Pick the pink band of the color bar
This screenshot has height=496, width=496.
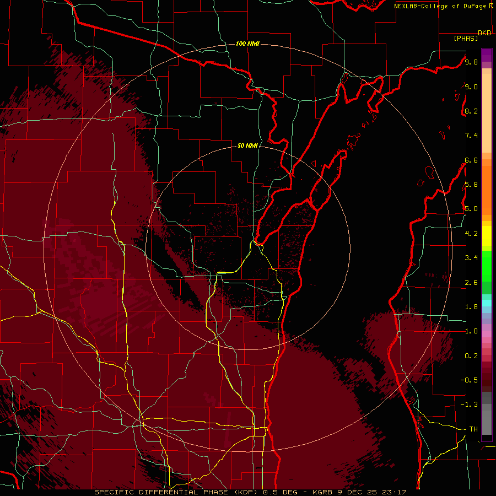487,334
